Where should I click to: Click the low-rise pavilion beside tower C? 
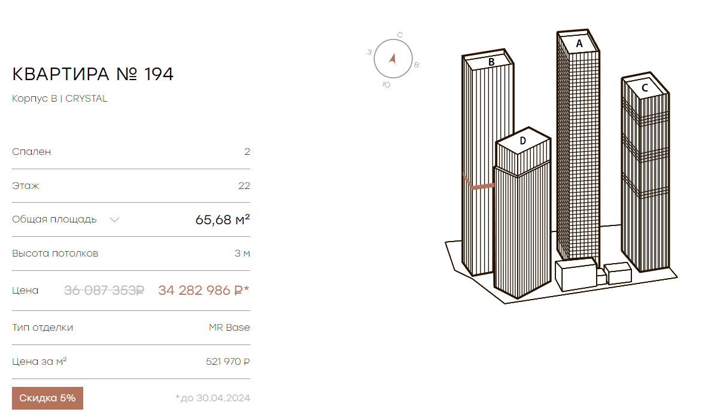point(618,273)
